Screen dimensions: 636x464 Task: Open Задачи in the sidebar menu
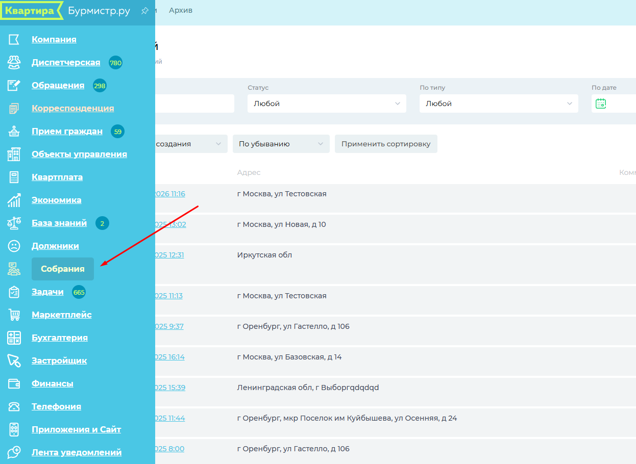click(x=47, y=292)
